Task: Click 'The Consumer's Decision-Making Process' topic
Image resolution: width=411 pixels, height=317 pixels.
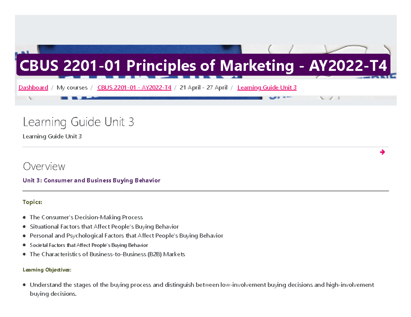Action: pos(86,217)
